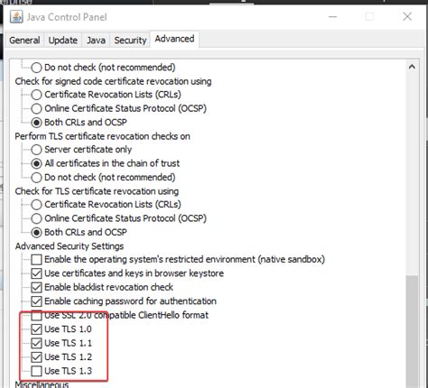The width and height of the screenshot is (428, 388).
Task: Choose Server certificate only option
Action: pyautogui.click(x=36, y=150)
